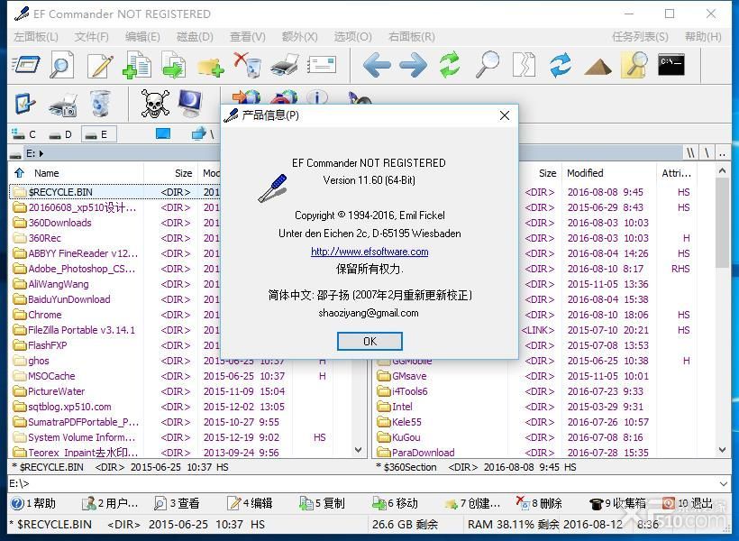Sort right panel by Modified column
Viewport: 739px width, 541px height.
pos(585,173)
